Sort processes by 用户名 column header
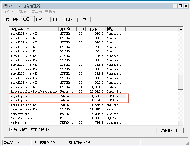Viewport: 190px width, 146px height. (x=68, y=29)
